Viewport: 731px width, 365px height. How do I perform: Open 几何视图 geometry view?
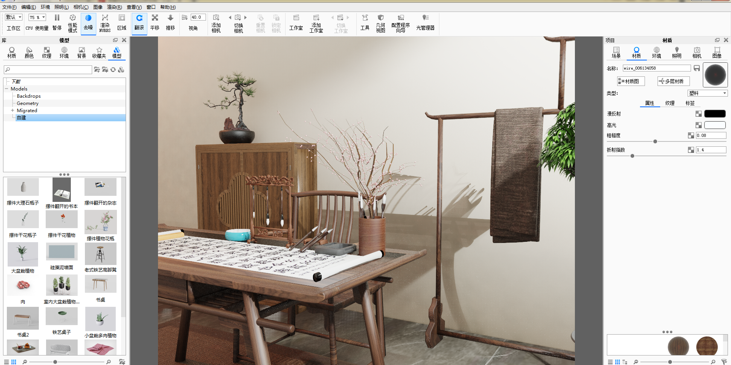click(381, 24)
